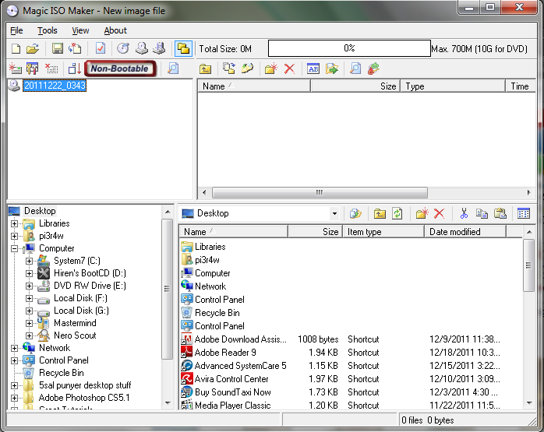Click the sort order arrow icon
Screen dimensions: 544x432
click(x=75, y=68)
